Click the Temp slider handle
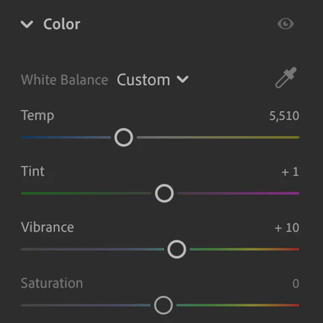Image resolution: width=323 pixels, height=323 pixels. click(124, 137)
